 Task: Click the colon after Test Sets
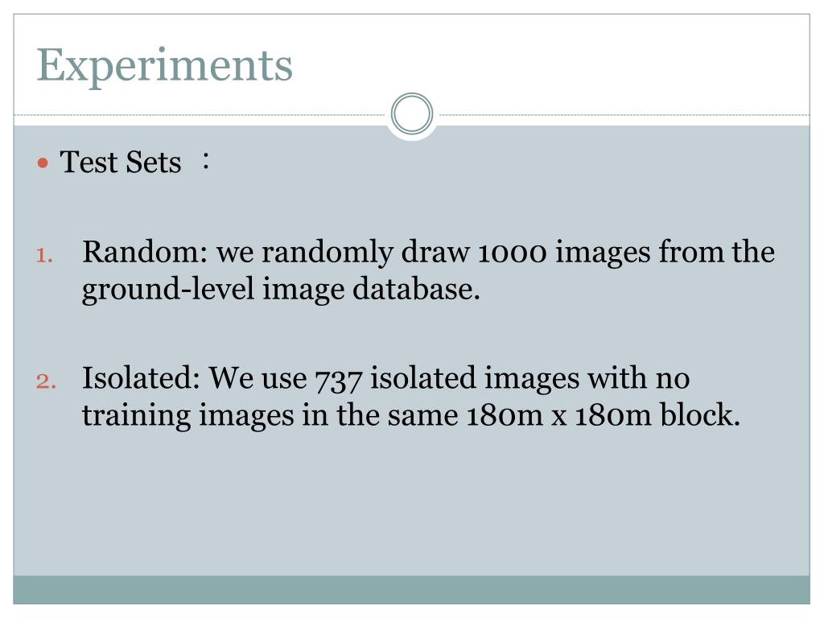[206, 161]
